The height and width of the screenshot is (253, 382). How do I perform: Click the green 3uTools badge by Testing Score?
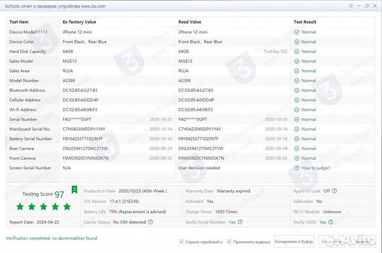[x=74, y=189]
